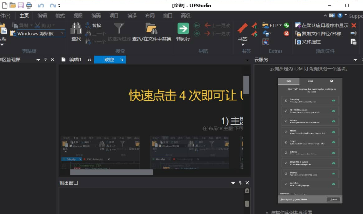Image resolution: width=363 pixels, height=214 pixels.
Task: Expand the help dropdown arrow
Action: (346, 15)
